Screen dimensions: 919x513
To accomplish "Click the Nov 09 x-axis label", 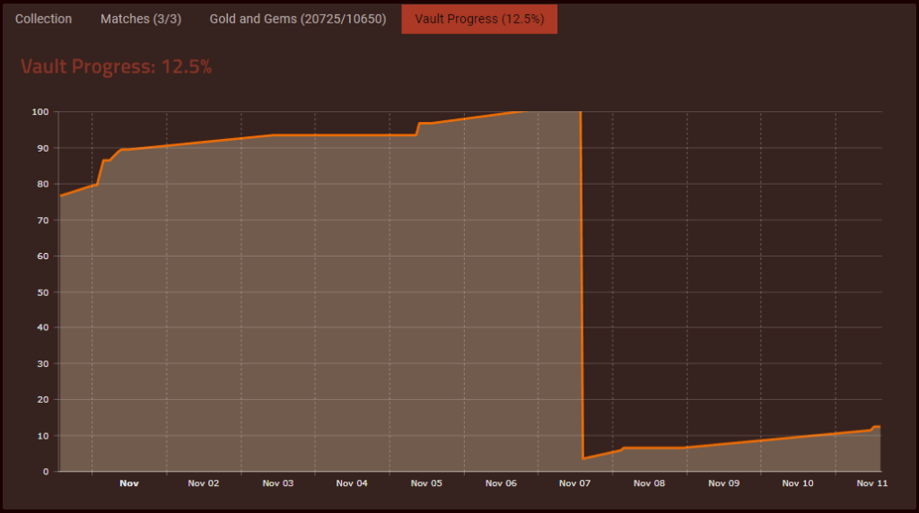I will [723, 483].
